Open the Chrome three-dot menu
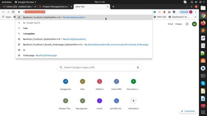Viewport: 207px width, 116px height. coord(196,12)
